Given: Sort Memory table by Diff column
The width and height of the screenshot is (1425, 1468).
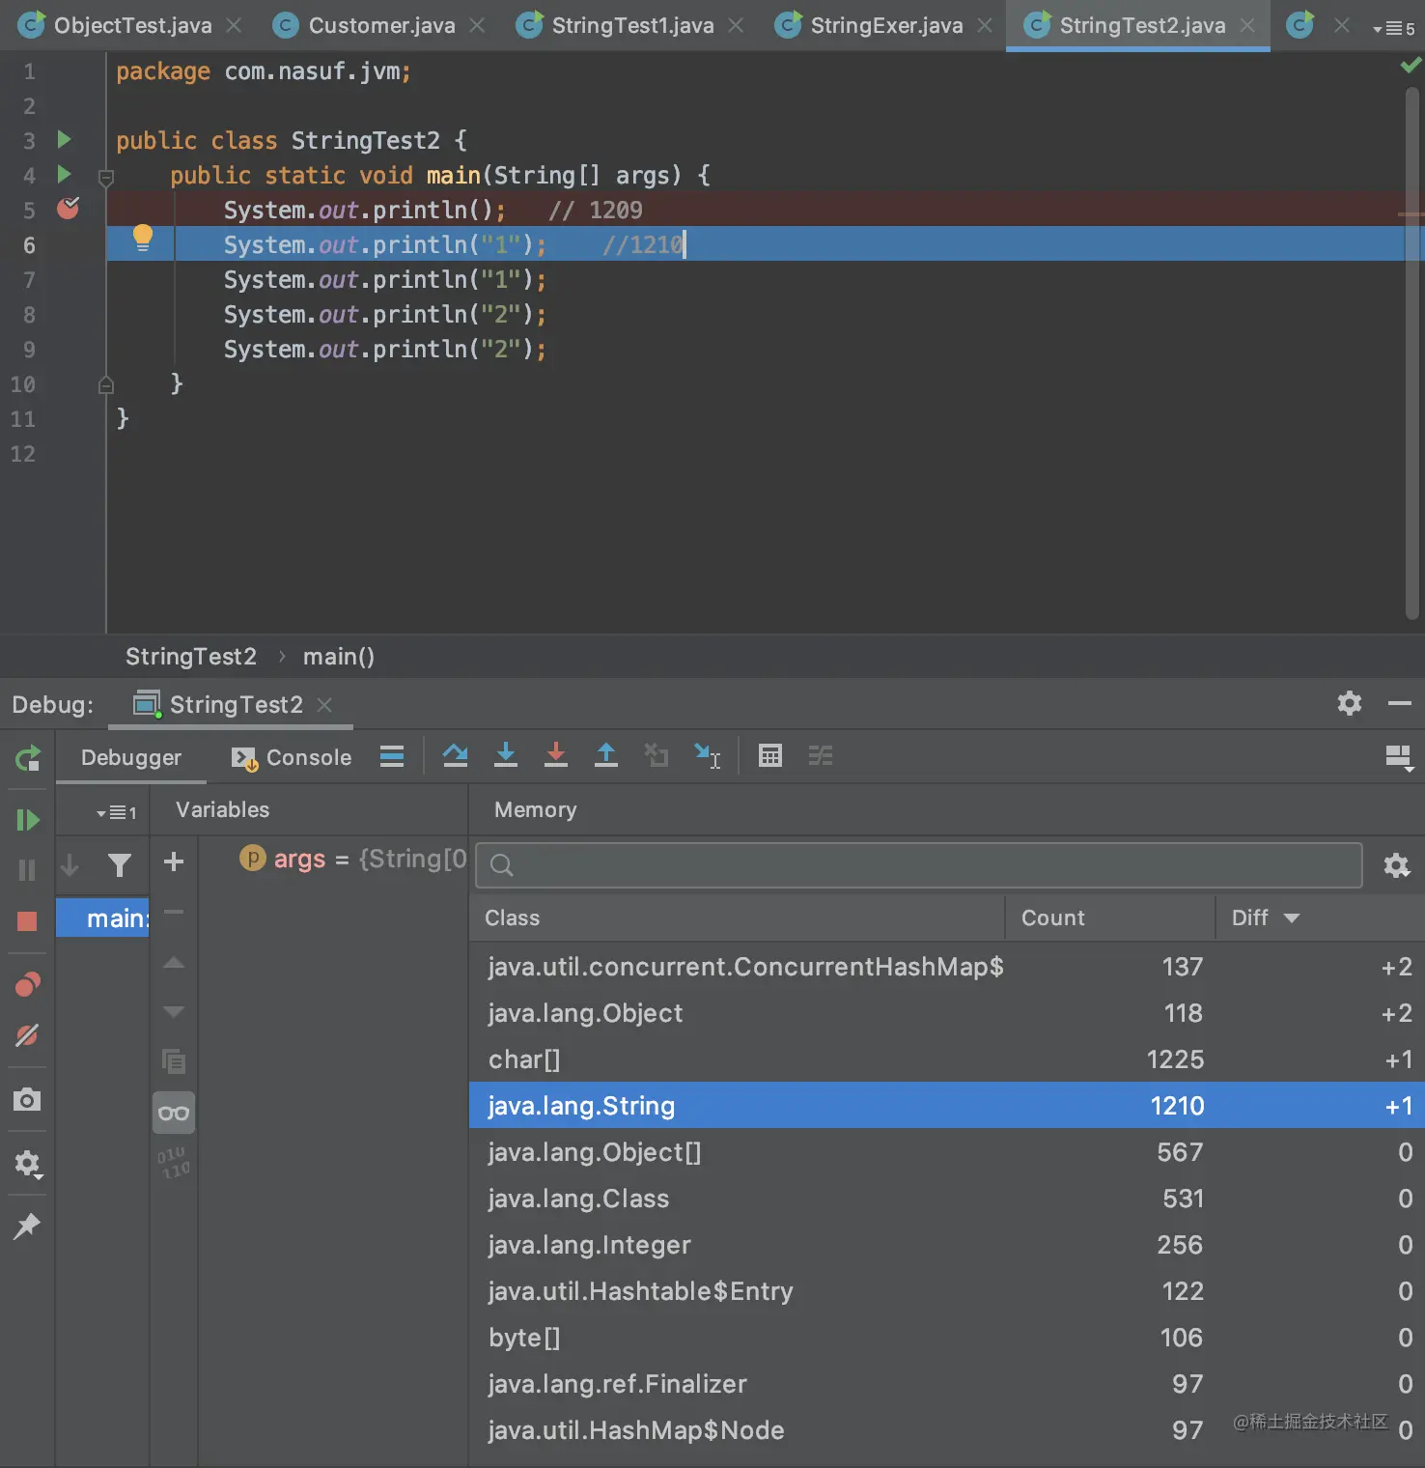Looking at the screenshot, I should point(1321,917).
